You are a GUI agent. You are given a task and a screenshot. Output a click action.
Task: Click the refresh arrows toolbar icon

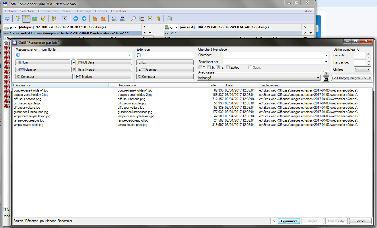(7, 19)
